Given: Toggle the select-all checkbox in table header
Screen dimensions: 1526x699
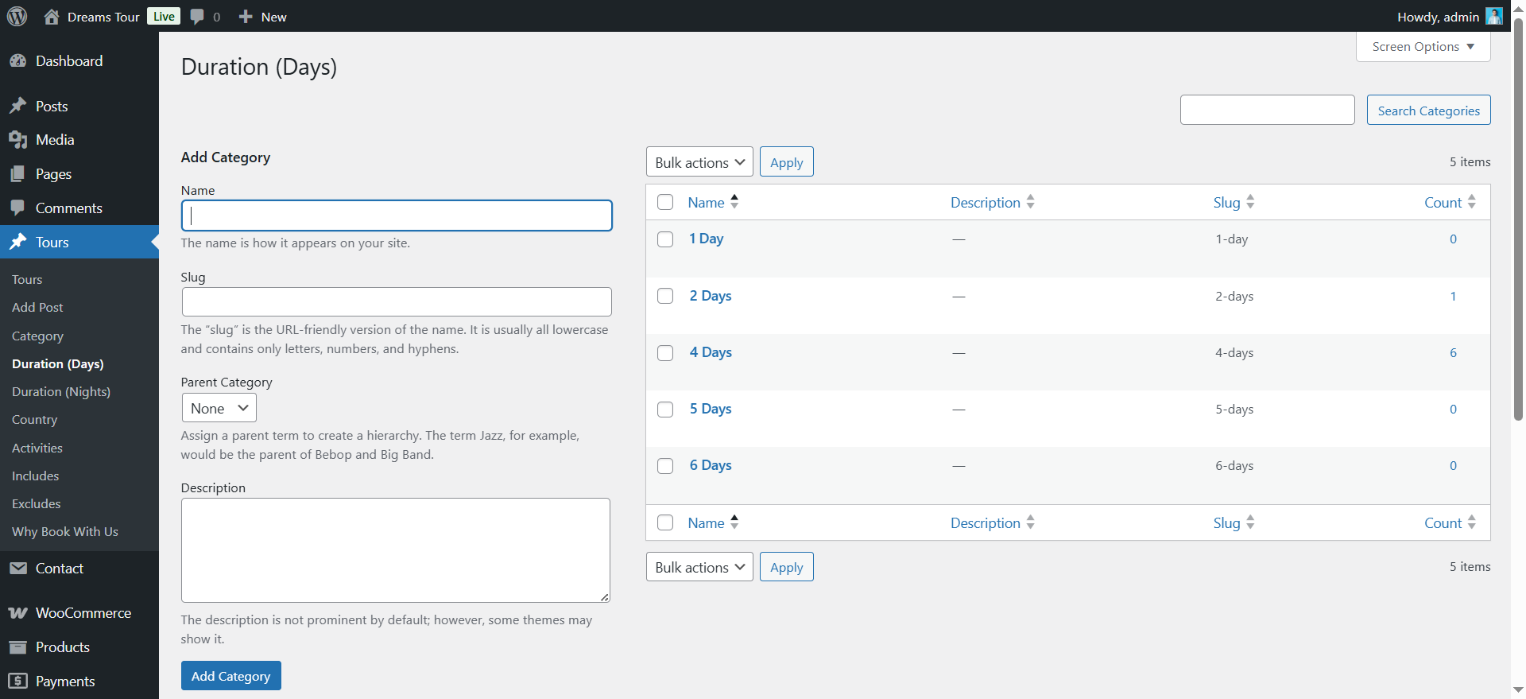Looking at the screenshot, I should click(665, 203).
